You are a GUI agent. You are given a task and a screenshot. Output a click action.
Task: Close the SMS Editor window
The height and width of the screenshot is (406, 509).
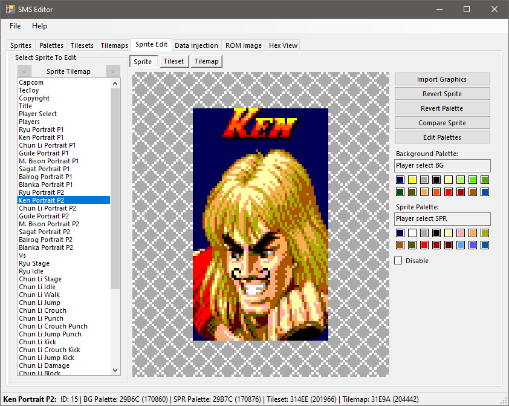494,9
